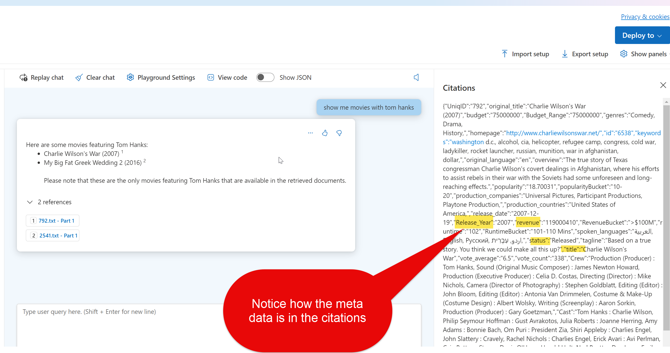Click the Citations heading
This screenshot has width=670, height=353.
(x=459, y=88)
